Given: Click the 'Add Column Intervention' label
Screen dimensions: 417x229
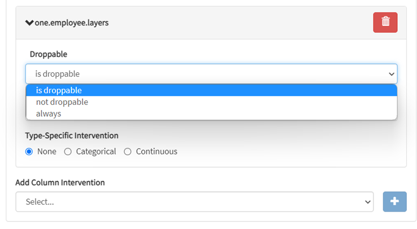Looking at the screenshot, I should [60, 182].
